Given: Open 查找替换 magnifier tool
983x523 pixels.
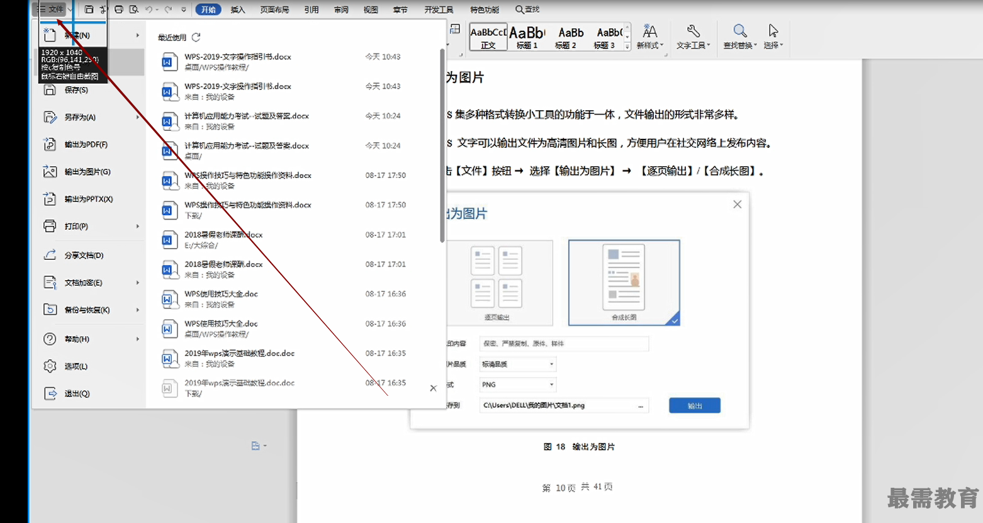Looking at the screenshot, I should coord(740,37).
